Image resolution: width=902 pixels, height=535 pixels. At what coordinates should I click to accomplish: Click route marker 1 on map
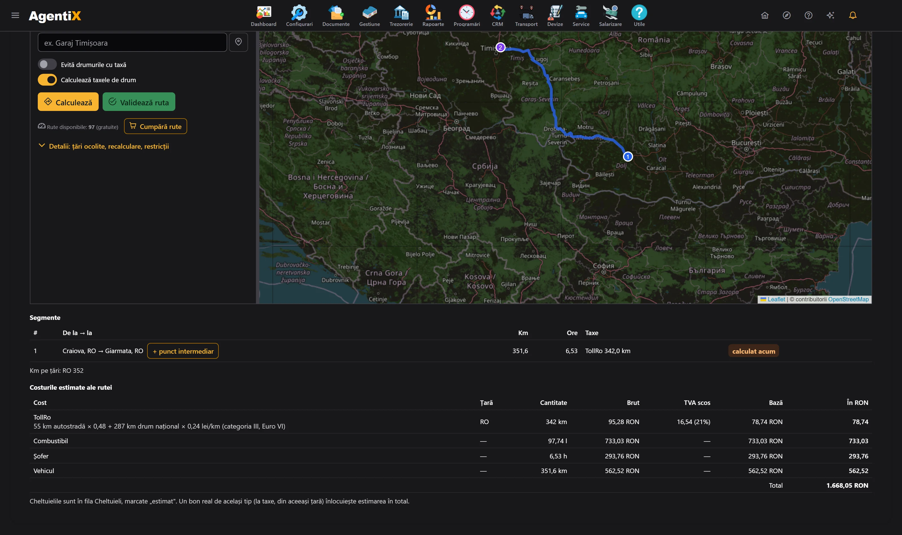[628, 157]
